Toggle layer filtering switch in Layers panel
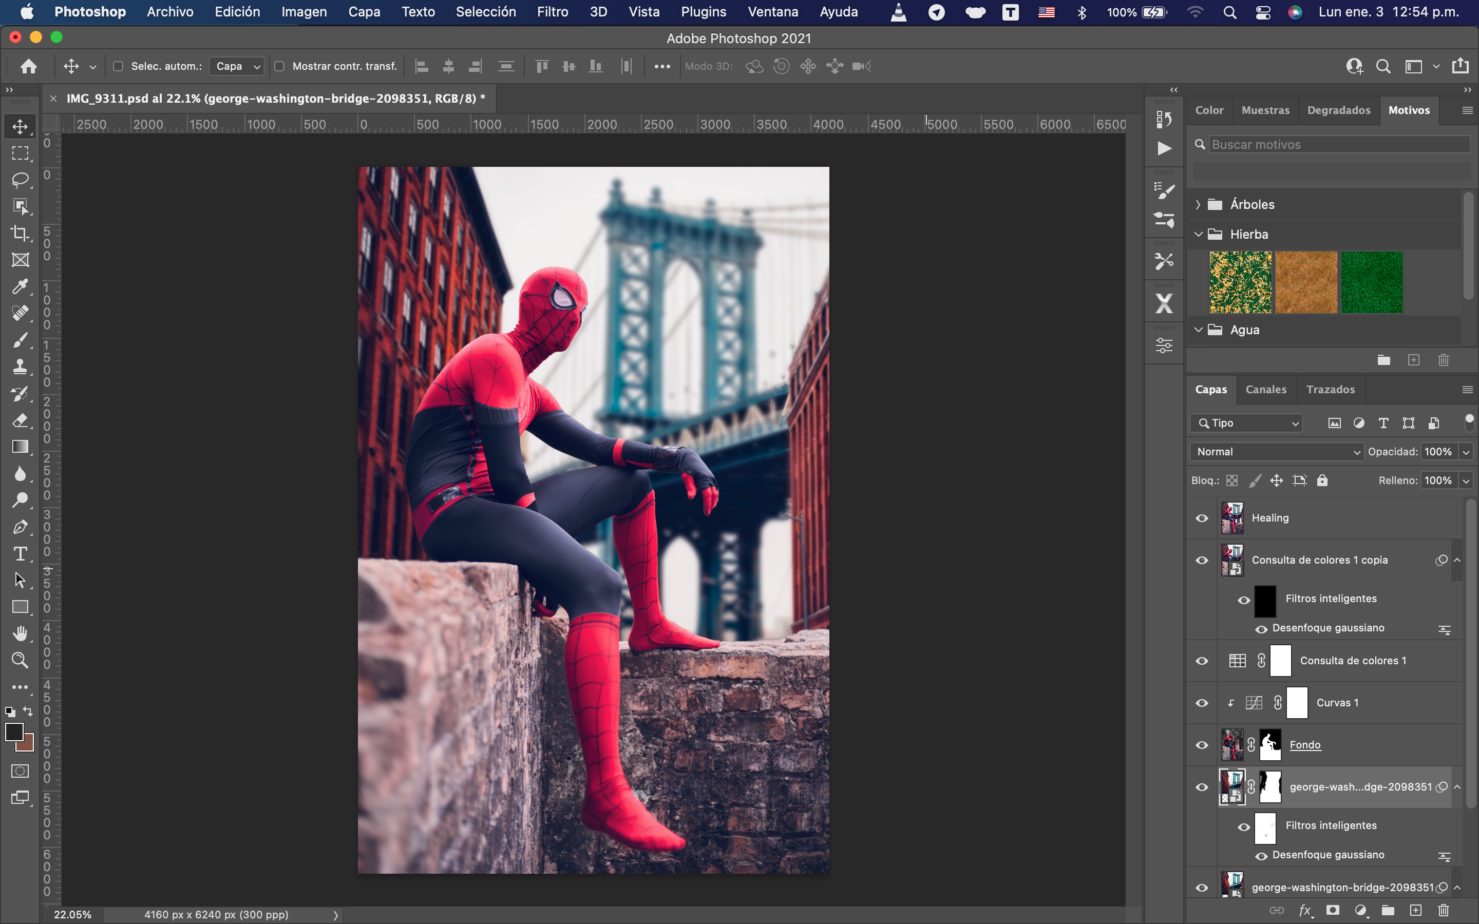Screen dimensions: 1479x924 (1469, 421)
